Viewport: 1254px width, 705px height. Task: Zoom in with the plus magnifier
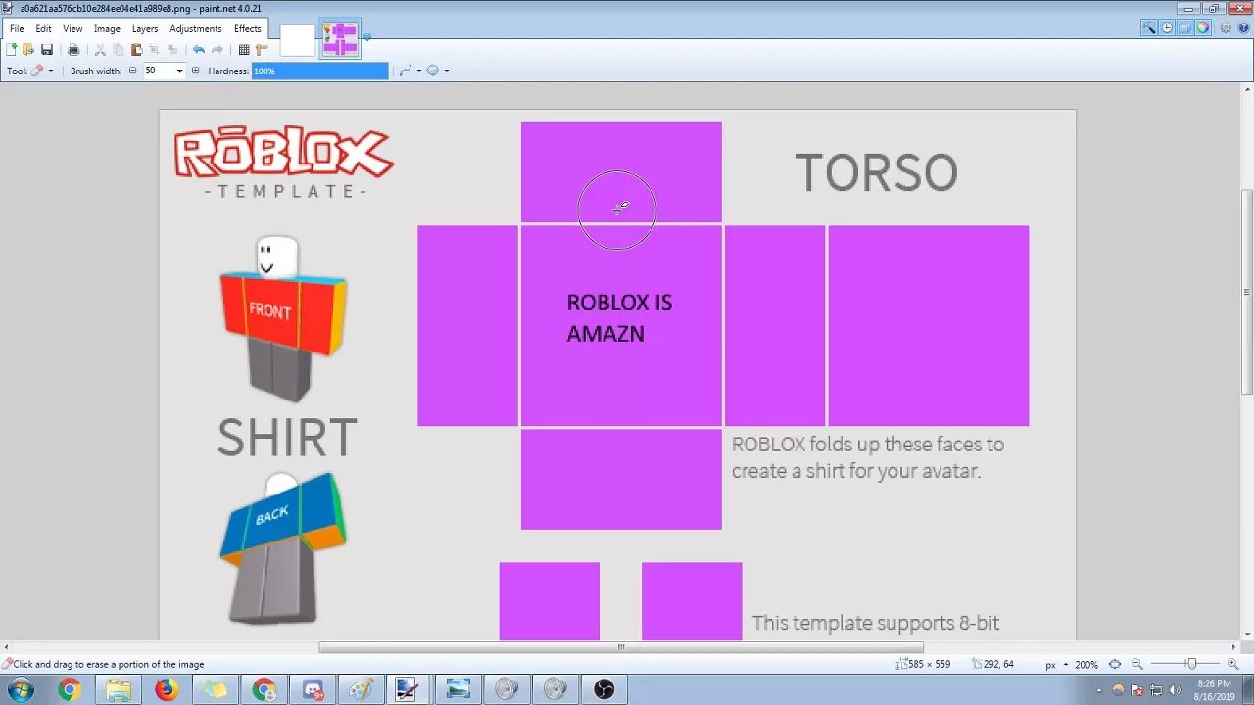coord(1232,664)
